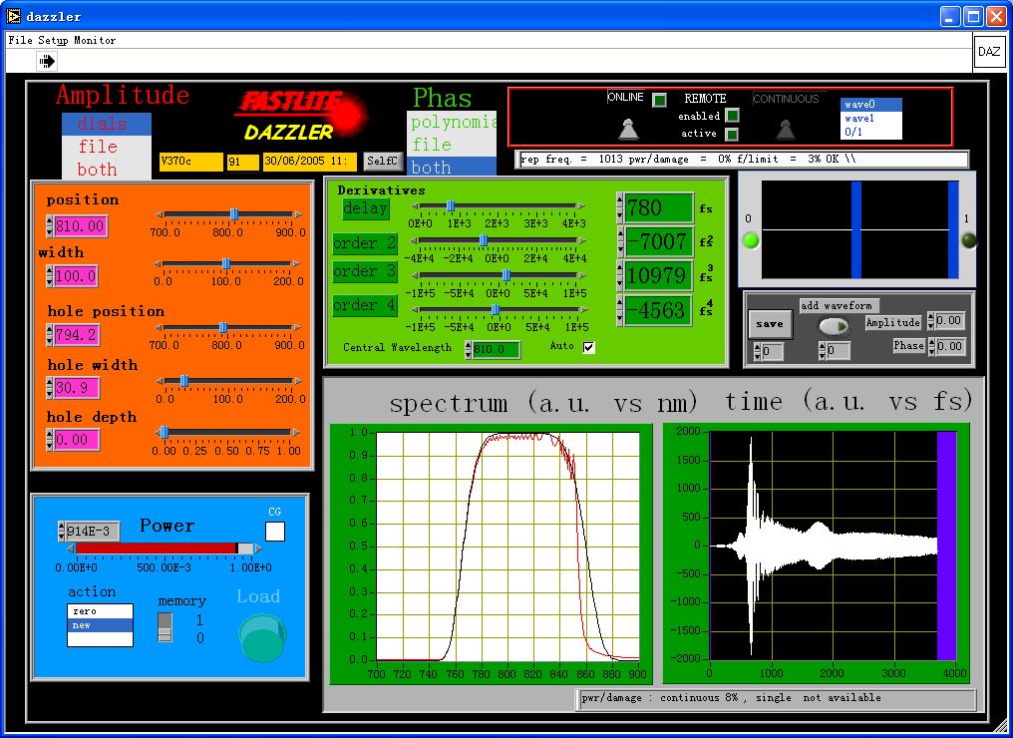Click the run arrow icon in toolbar
1013x738 pixels.
47,62
